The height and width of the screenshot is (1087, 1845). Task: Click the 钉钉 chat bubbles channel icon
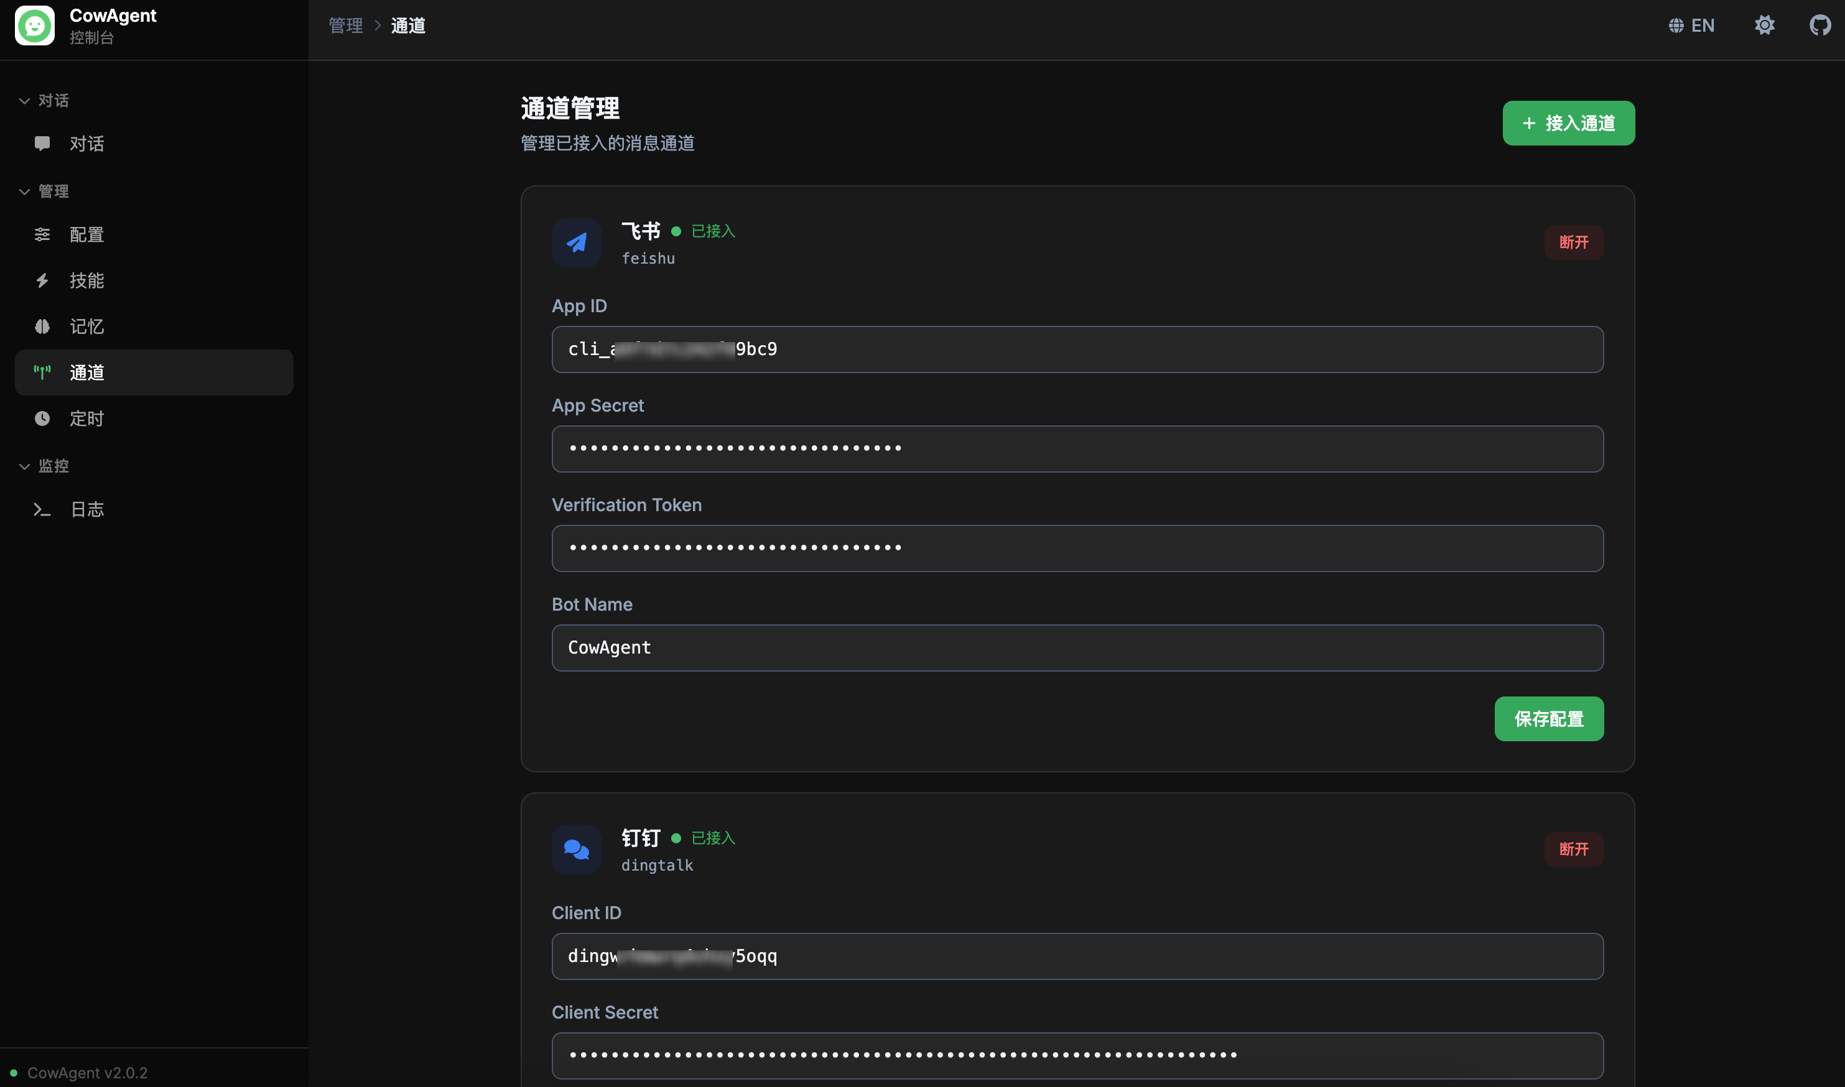tap(577, 849)
